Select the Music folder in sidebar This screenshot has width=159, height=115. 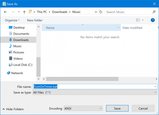pos(17,46)
